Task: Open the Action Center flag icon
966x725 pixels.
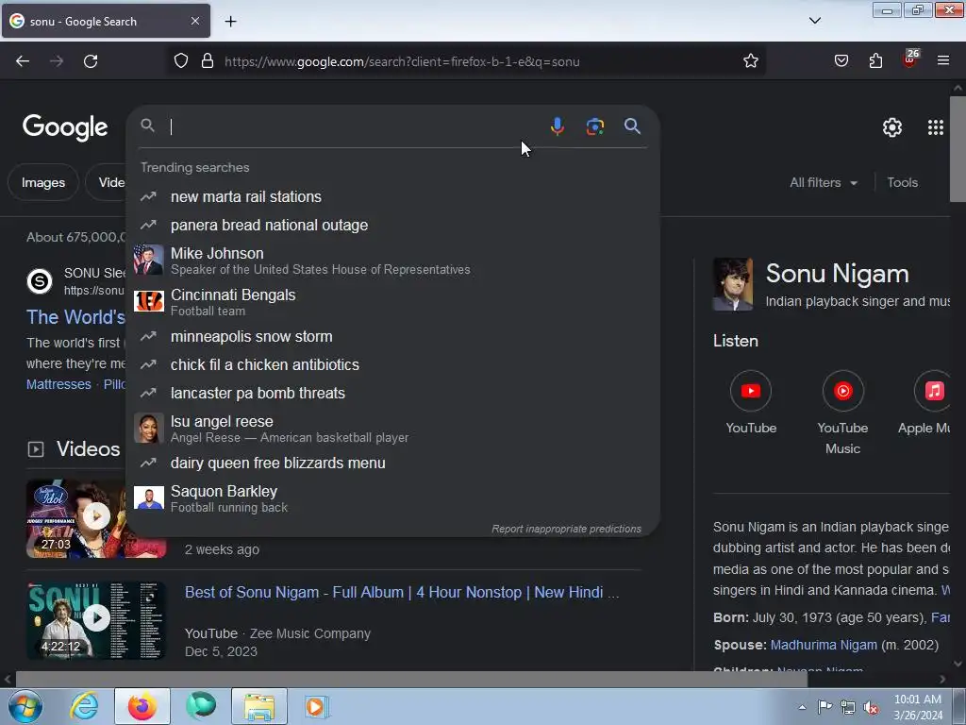Action: point(824,707)
